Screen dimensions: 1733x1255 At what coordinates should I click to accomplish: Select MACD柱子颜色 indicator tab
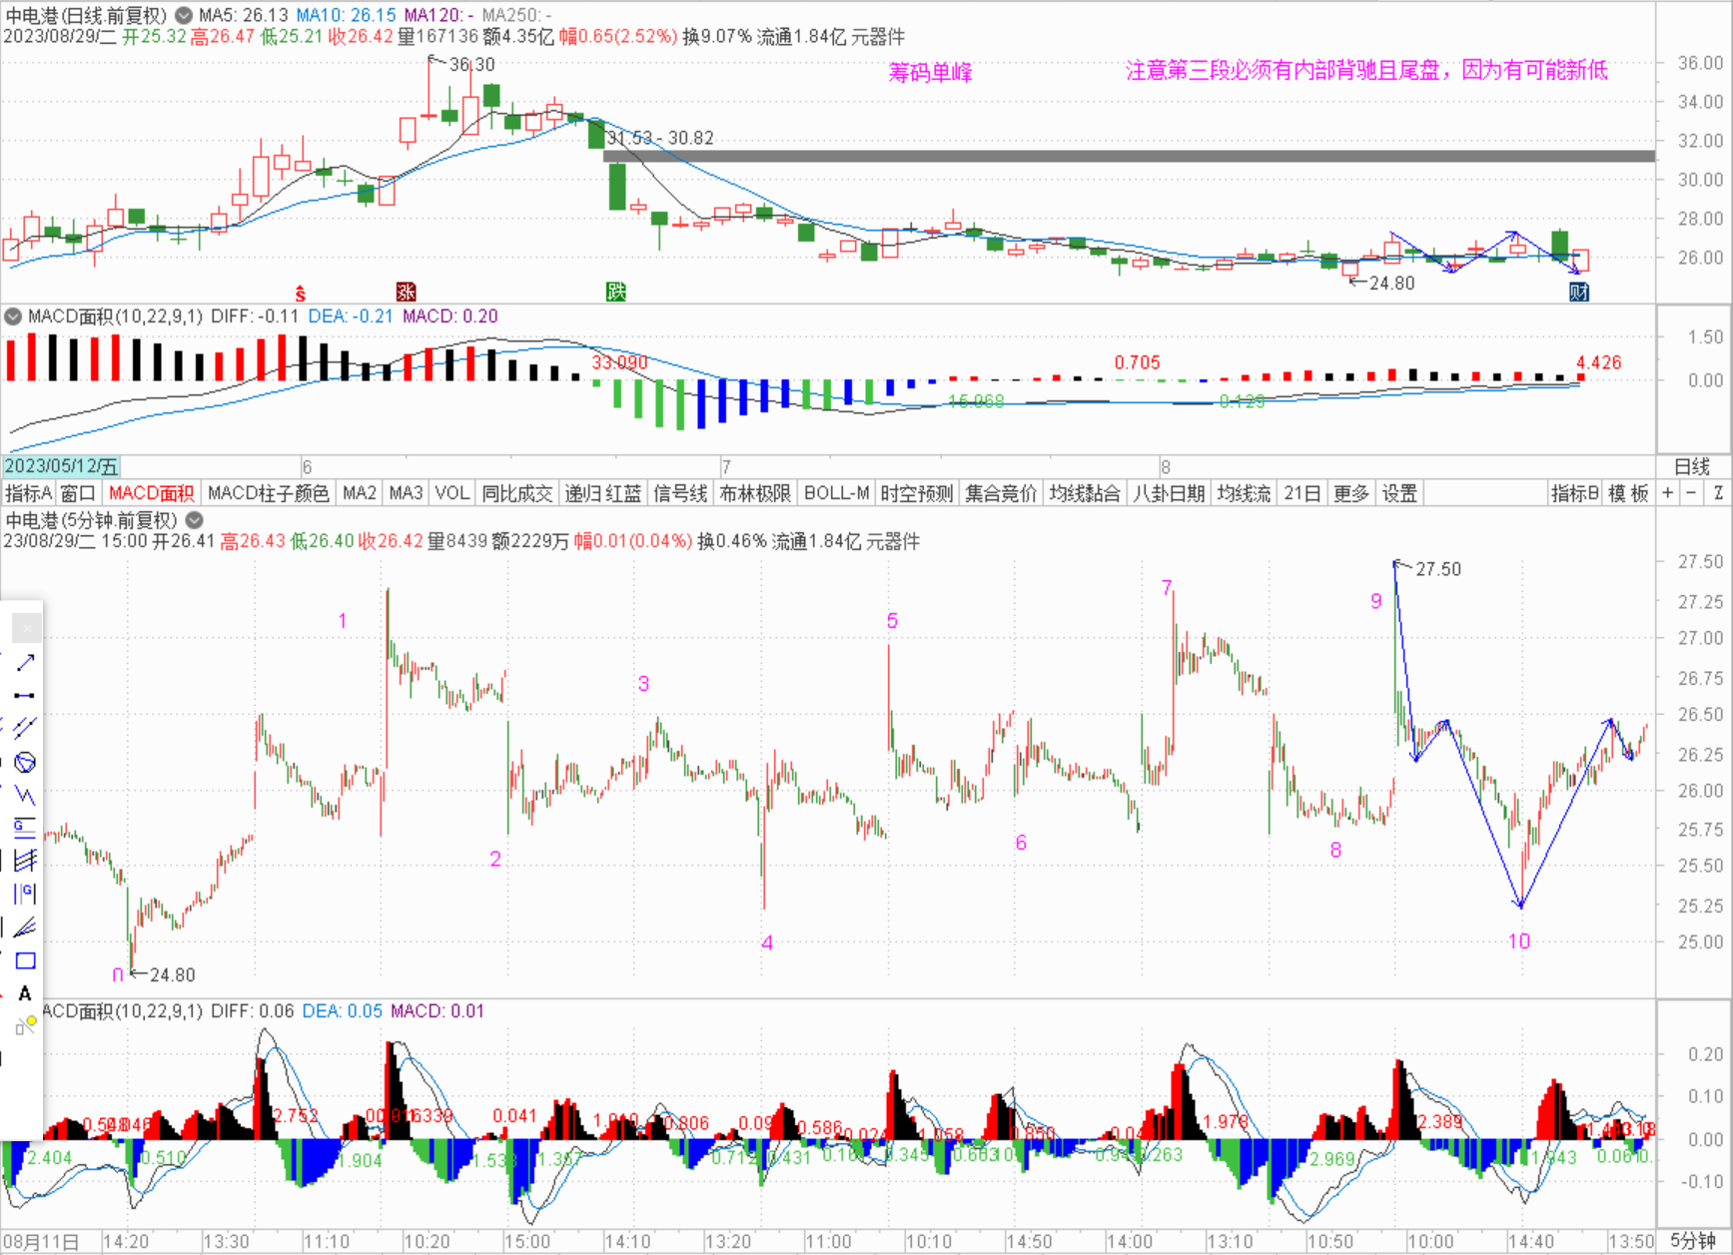pyautogui.click(x=268, y=493)
